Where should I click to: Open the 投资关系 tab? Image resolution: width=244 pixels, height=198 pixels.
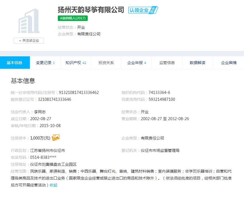(106, 63)
